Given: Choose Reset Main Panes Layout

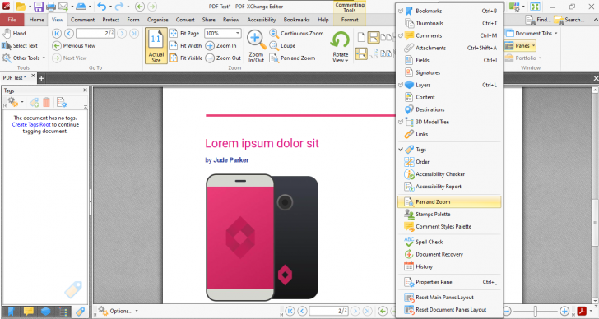Looking at the screenshot, I should [x=449, y=298].
